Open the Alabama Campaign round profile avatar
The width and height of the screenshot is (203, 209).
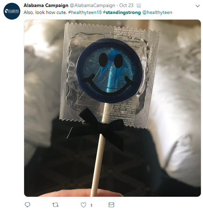(x=12, y=11)
